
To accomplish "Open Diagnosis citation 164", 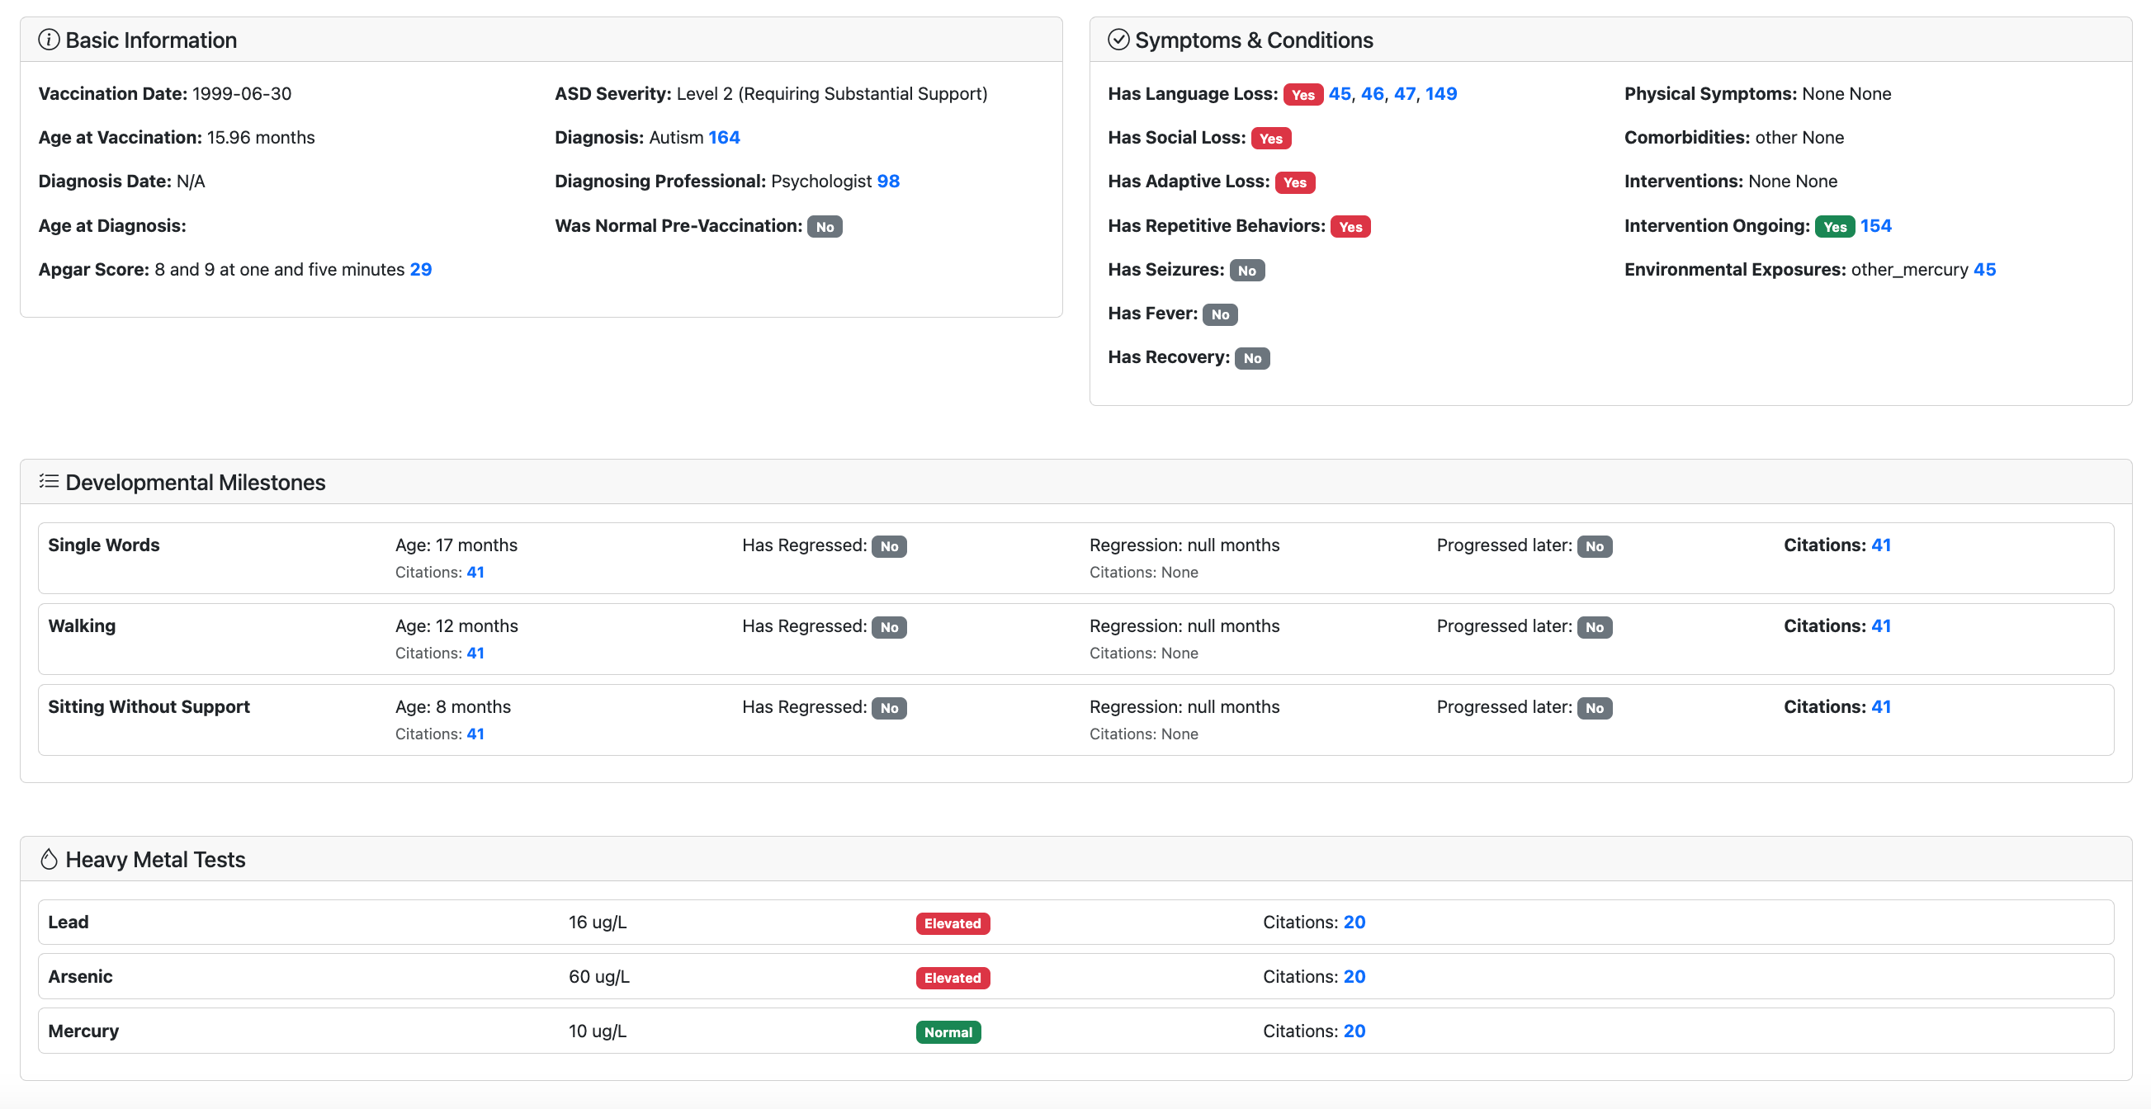I will pyautogui.click(x=723, y=138).
